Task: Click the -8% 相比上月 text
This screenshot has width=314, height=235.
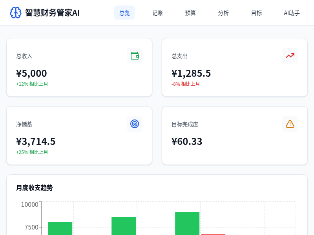Action: click(x=186, y=84)
